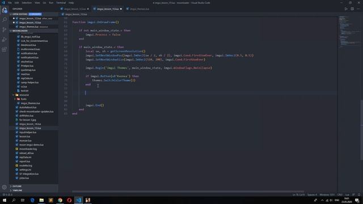Screen dimensions: 363x204
Task: Open Google Chrome from the taskbar
Action: click(60, 200)
